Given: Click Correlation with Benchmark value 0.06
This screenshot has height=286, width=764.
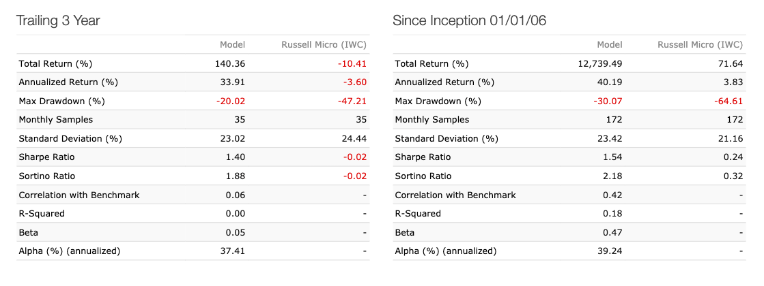Looking at the screenshot, I should tap(236, 195).
